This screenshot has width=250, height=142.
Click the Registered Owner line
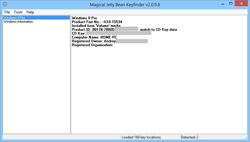pos(110,41)
